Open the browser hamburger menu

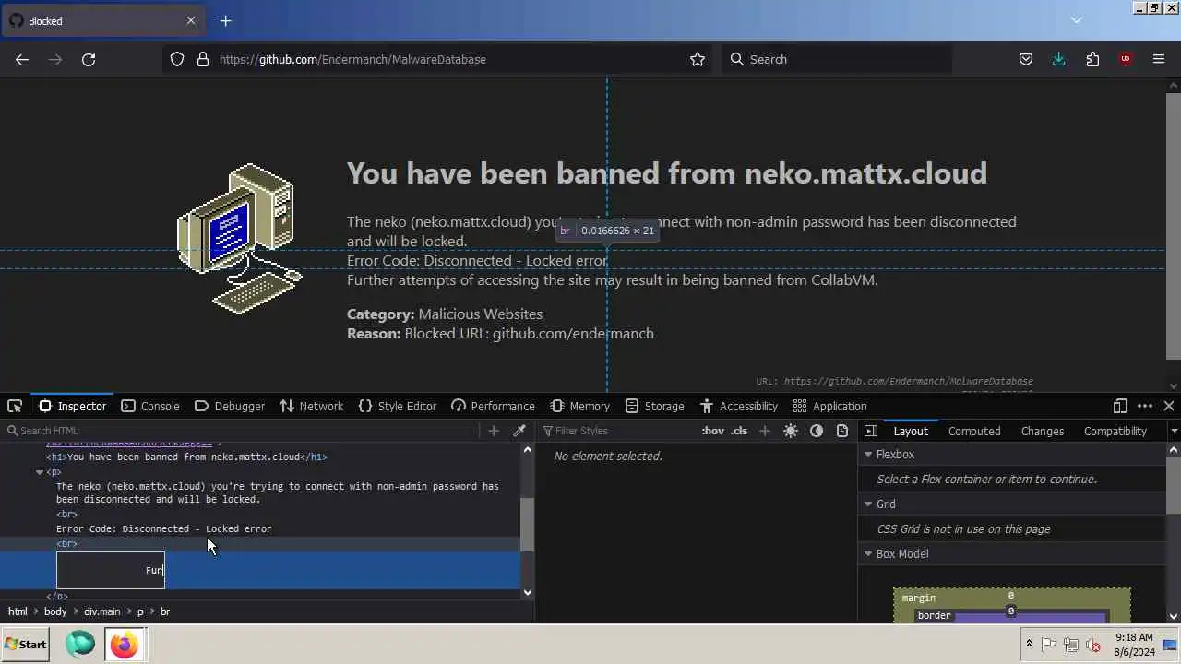pos(1159,59)
